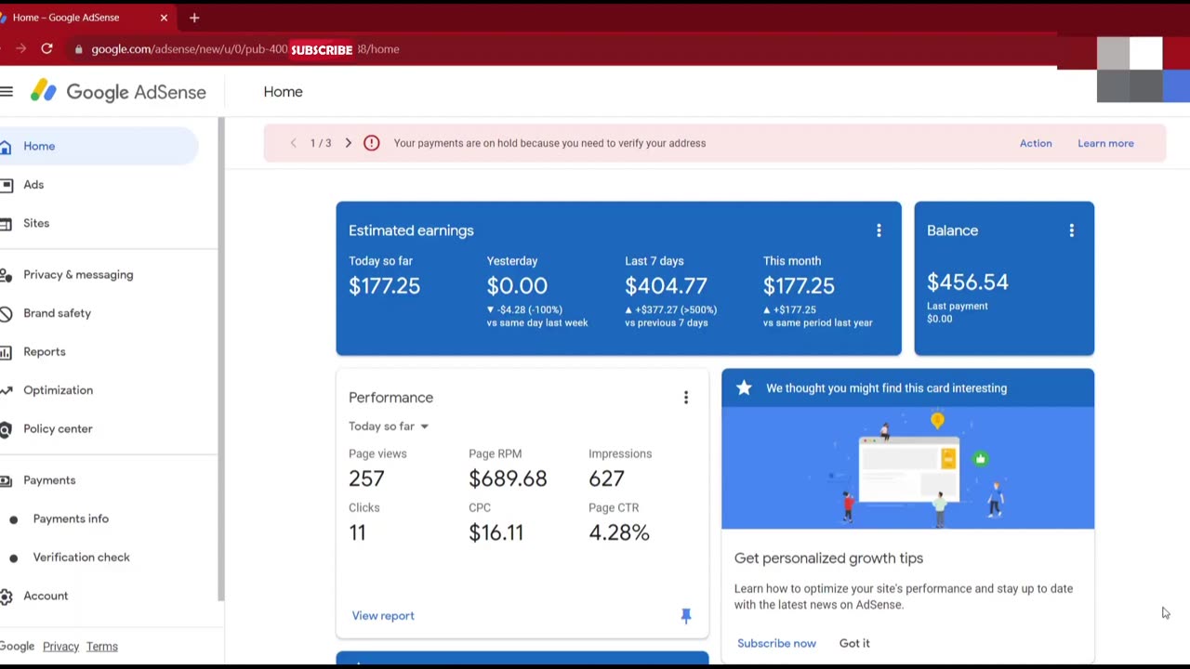1190x669 pixels.
Task: Click the Payments sidebar icon
Action: [6, 480]
